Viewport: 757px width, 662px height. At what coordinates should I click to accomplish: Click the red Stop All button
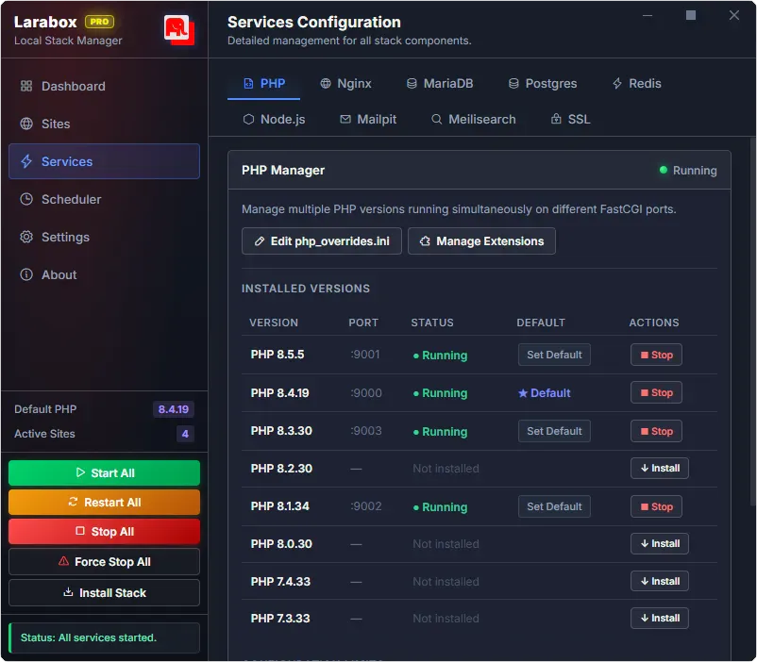coord(104,532)
